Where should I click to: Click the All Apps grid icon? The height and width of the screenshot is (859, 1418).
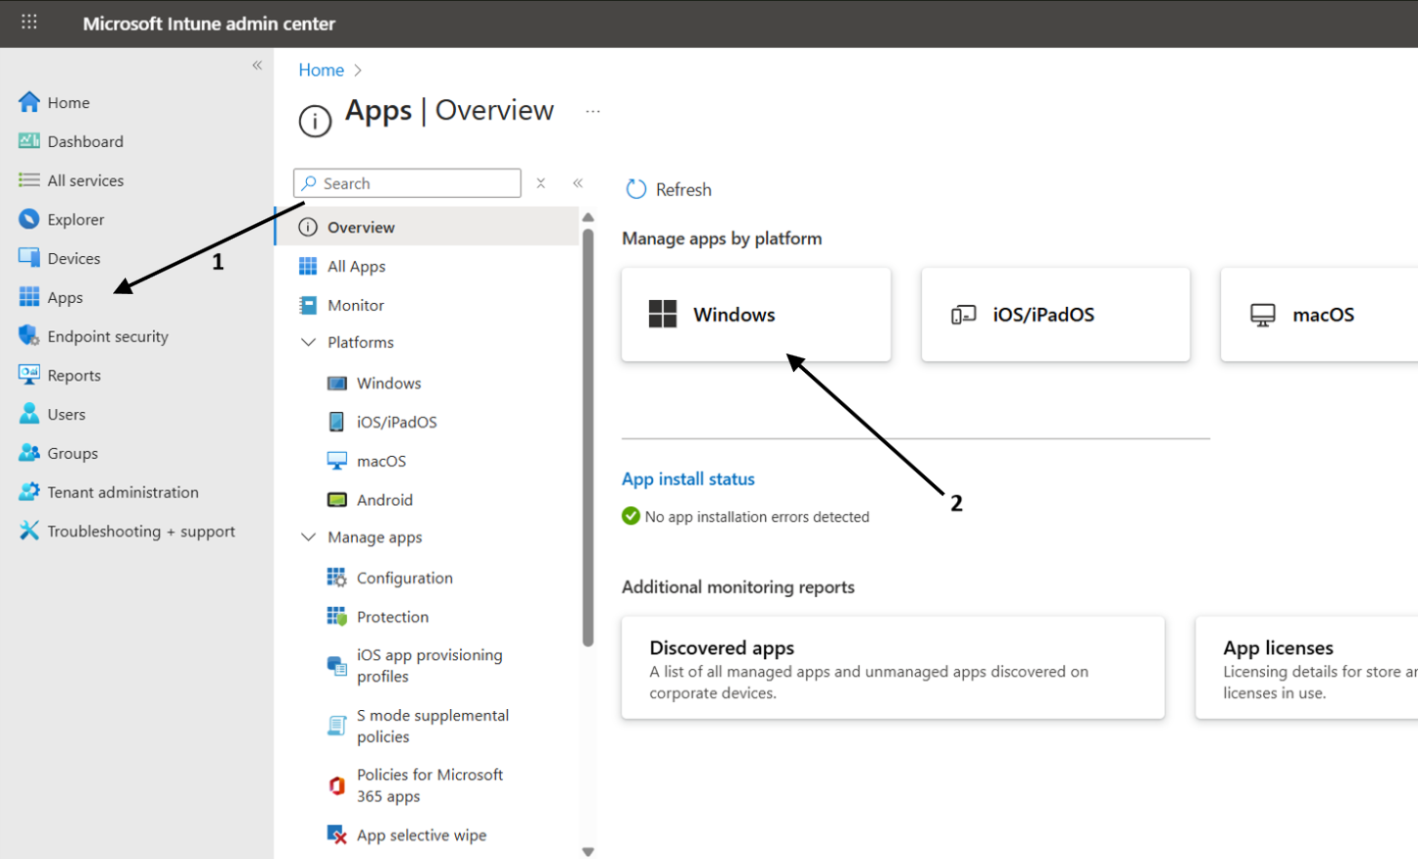click(308, 266)
